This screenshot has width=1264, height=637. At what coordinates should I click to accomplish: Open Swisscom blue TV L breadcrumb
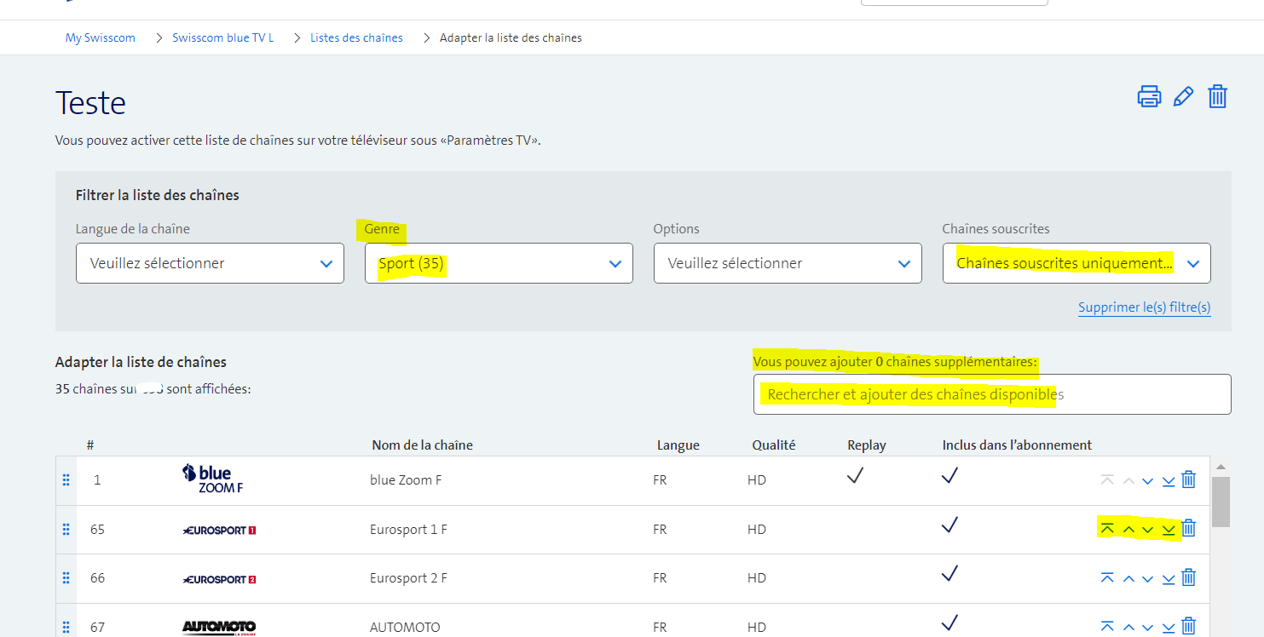click(x=223, y=37)
